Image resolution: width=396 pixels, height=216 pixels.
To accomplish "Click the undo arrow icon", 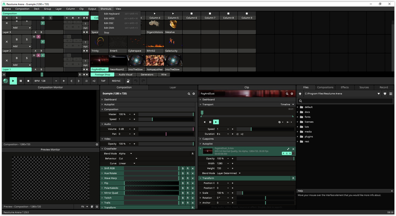I will click(x=136, y=81).
